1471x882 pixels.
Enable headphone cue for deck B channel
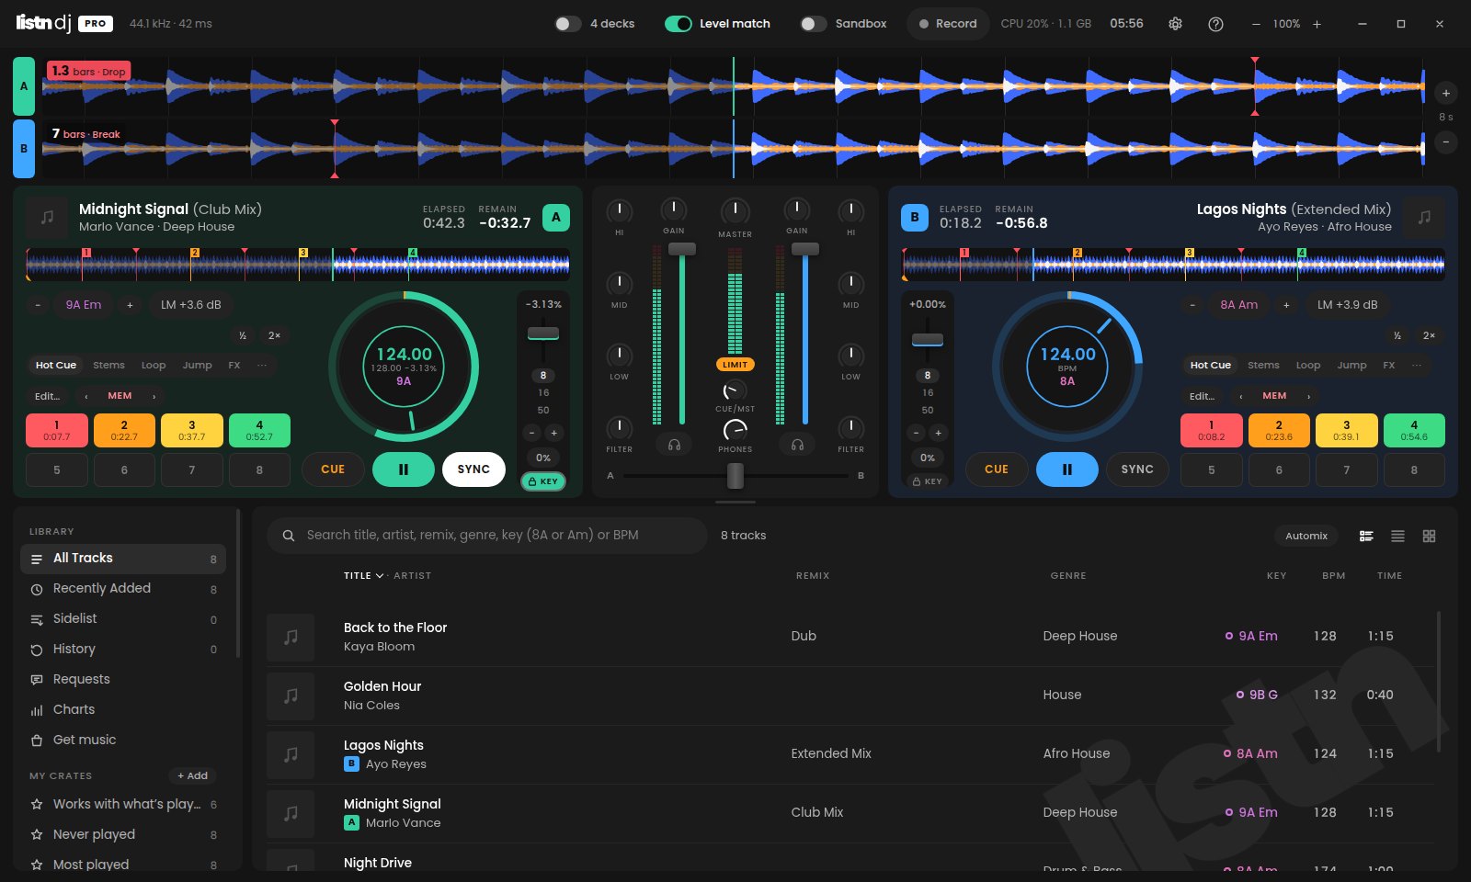coord(797,445)
